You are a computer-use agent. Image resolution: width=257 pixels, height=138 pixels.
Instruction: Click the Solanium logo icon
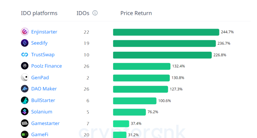[x=25, y=112]
